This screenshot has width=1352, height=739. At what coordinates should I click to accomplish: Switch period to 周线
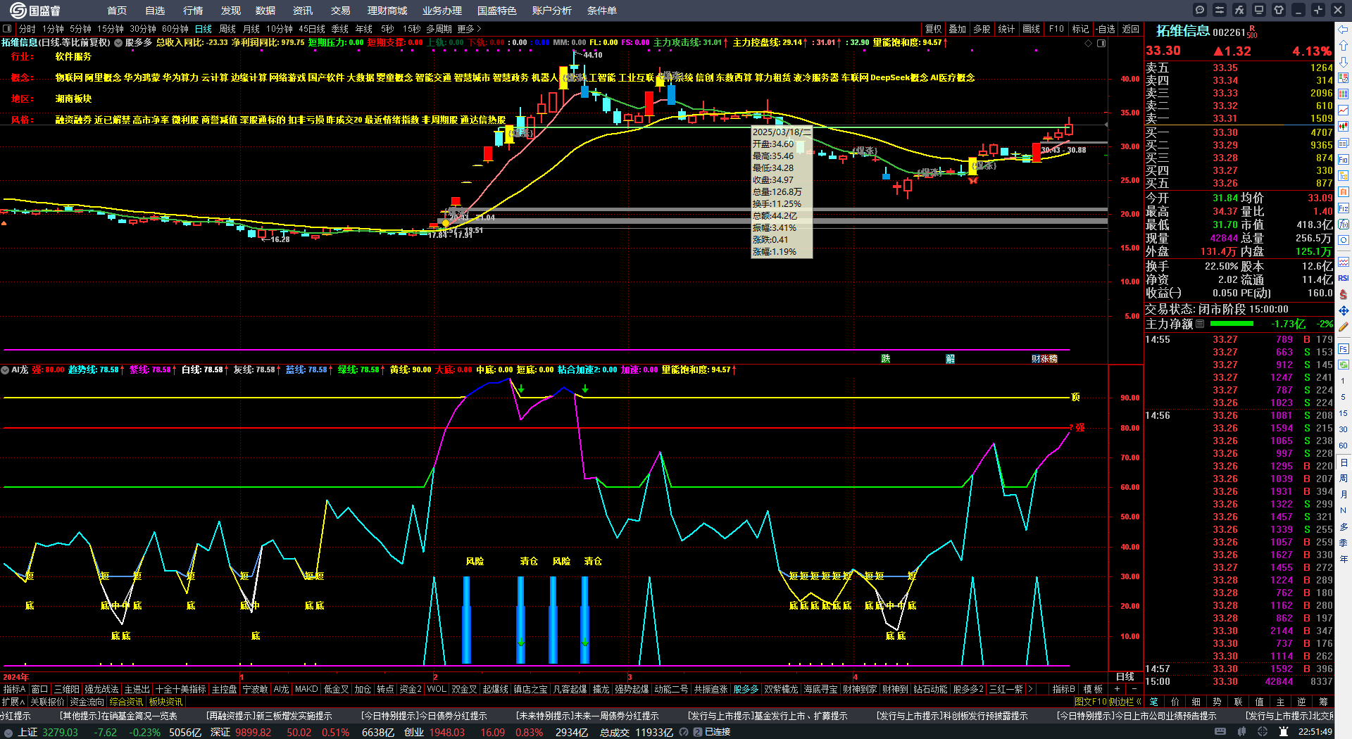point(227,29)
